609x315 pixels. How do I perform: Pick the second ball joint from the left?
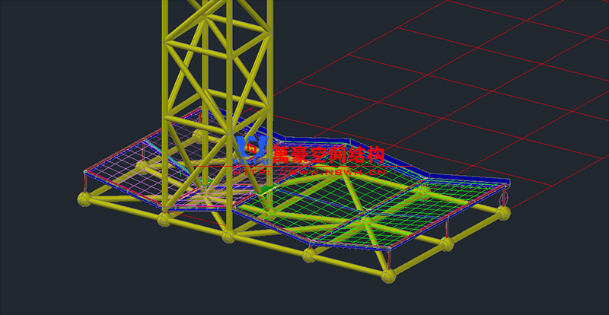(164, 220)
